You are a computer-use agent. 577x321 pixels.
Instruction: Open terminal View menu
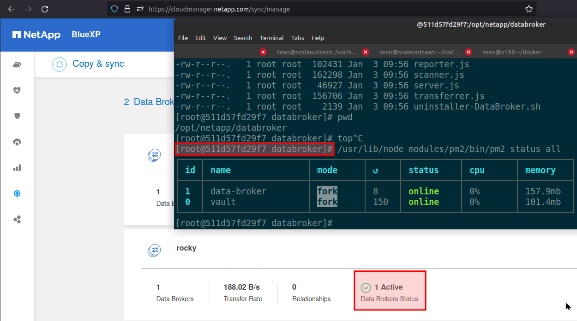(220, 38)
